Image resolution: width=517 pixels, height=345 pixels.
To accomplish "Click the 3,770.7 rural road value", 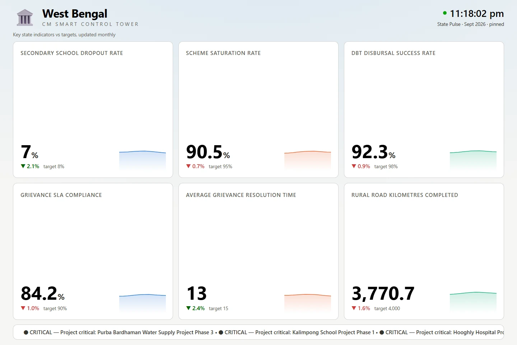I will click(x=383, y=294).
